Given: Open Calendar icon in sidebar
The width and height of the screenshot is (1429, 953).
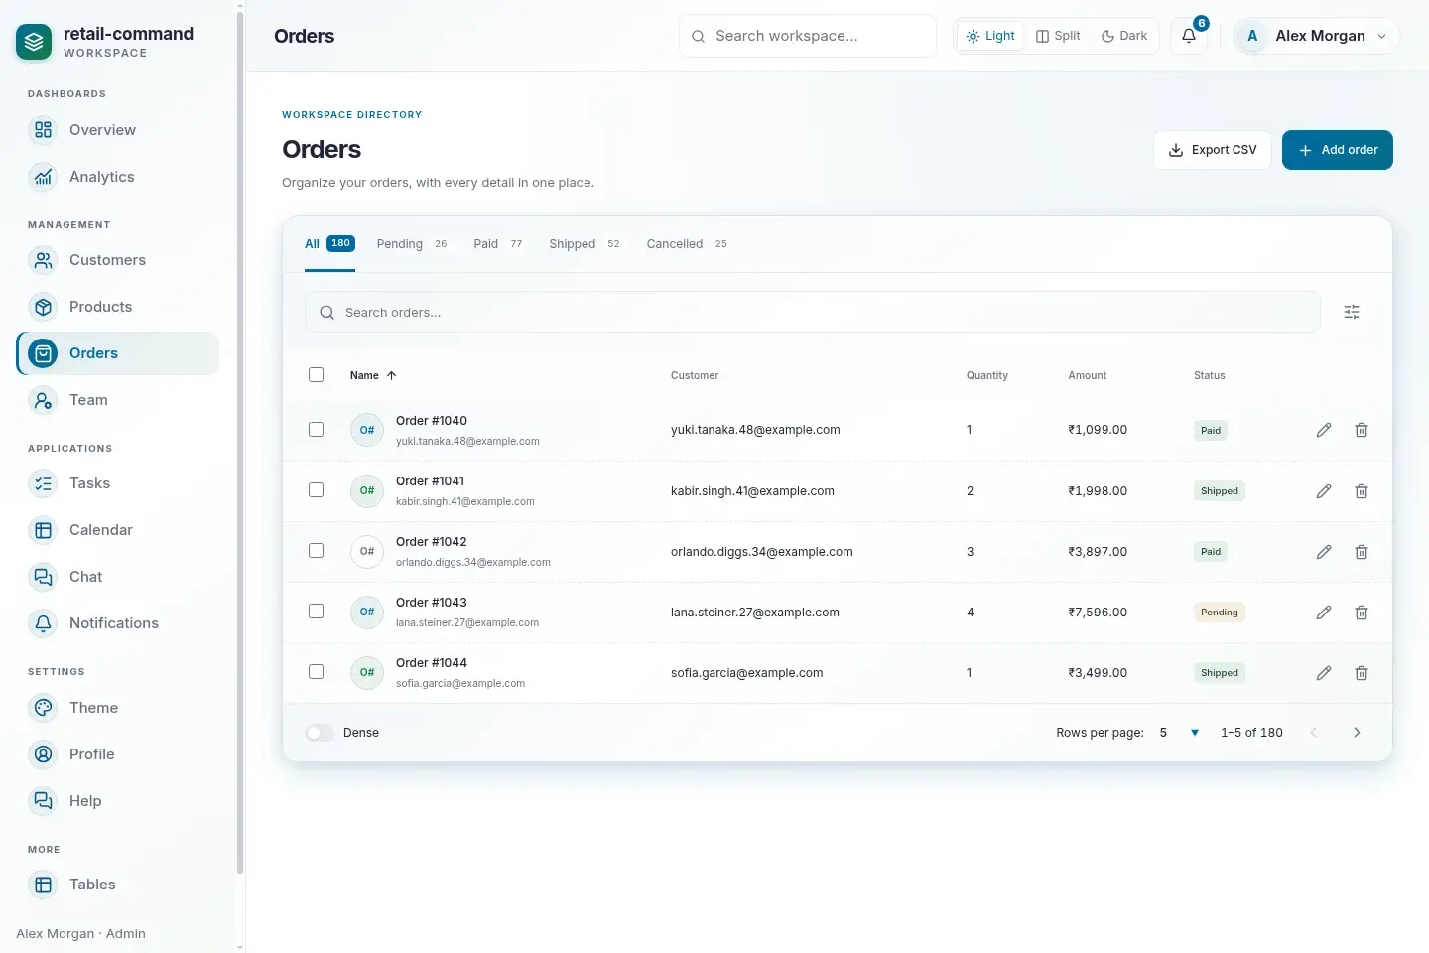Looking at the screenshot, I should (x=43, y=530).
